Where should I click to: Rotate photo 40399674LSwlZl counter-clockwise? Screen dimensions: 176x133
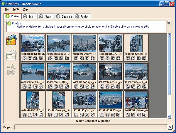(x=127, y=58)
